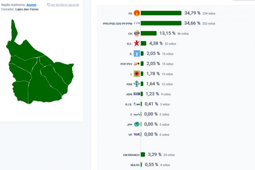Click the VP Volt party logo
255x170 pixels.
coord(137,134)
